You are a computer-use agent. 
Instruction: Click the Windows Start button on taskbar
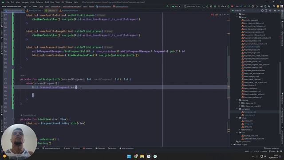coord(129,156)
